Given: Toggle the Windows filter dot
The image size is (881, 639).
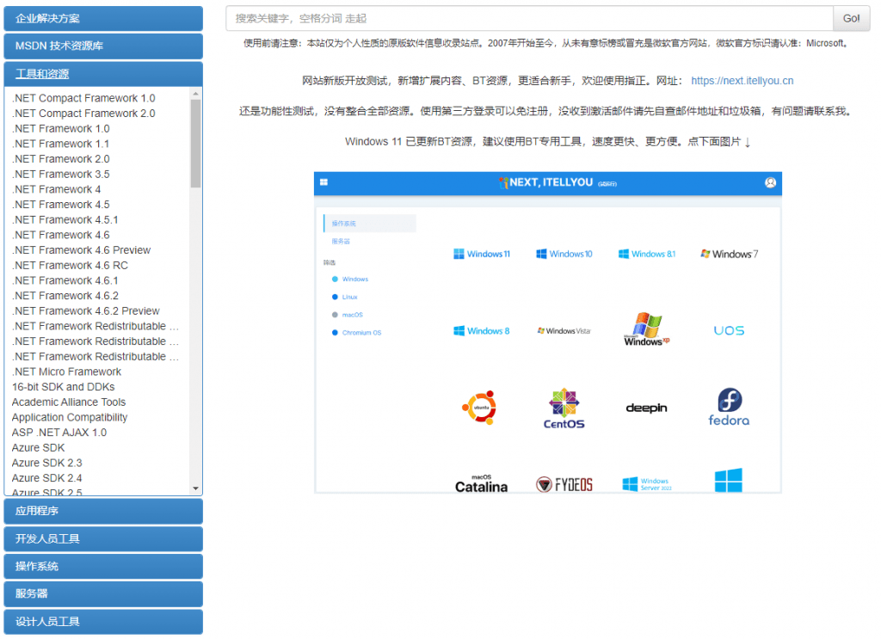Looking at the screenshot, I should [x=335, y=279].
